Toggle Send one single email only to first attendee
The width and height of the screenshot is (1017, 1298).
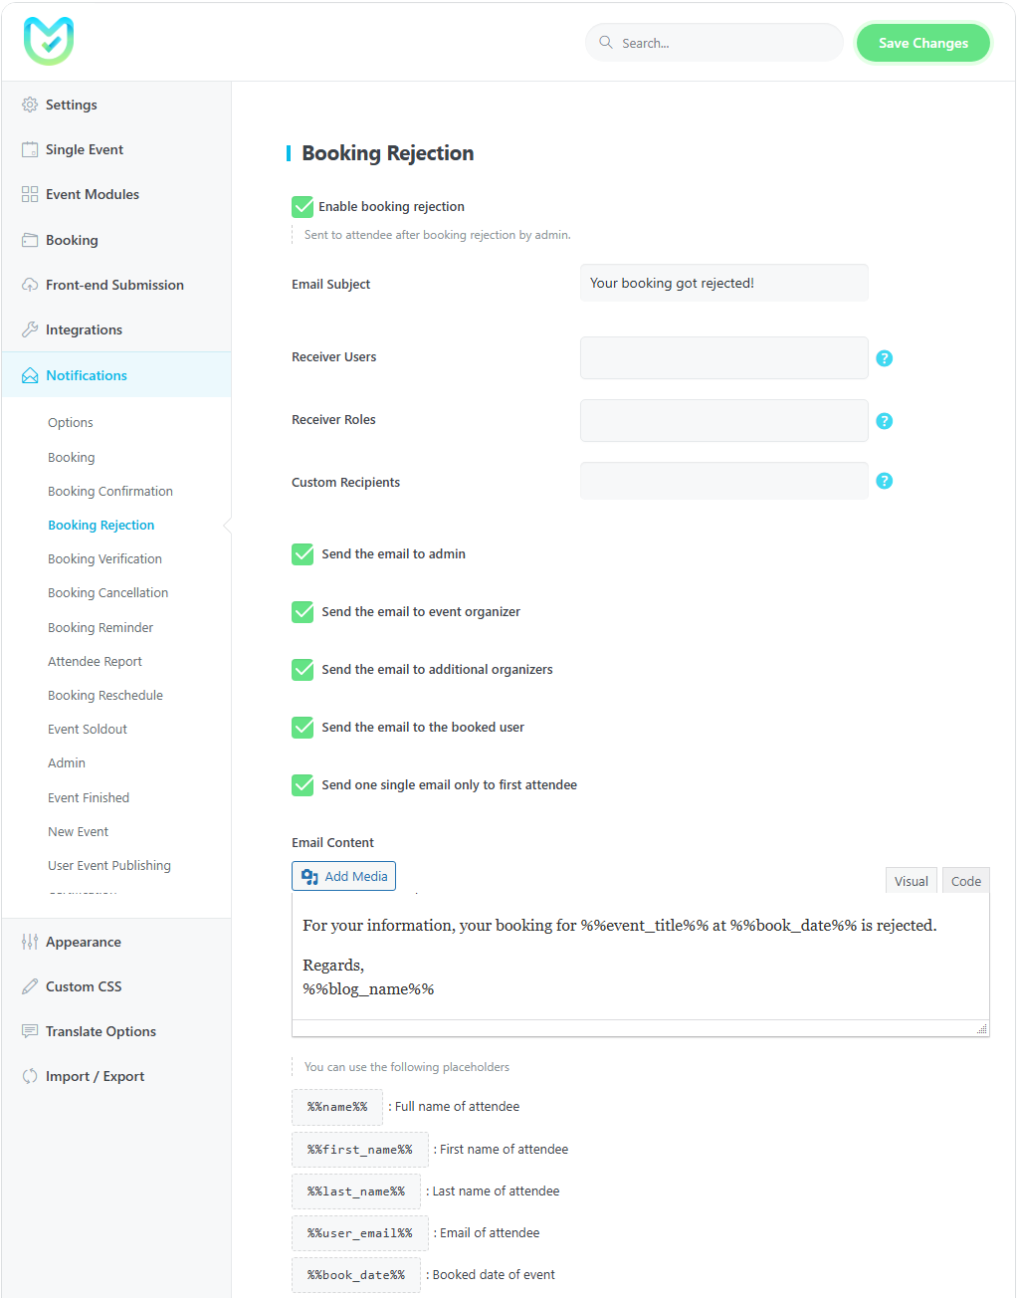pyautogui.click(x=303, y=785)
